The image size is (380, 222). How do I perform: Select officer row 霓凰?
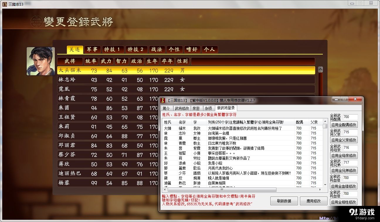click(186, 89)
